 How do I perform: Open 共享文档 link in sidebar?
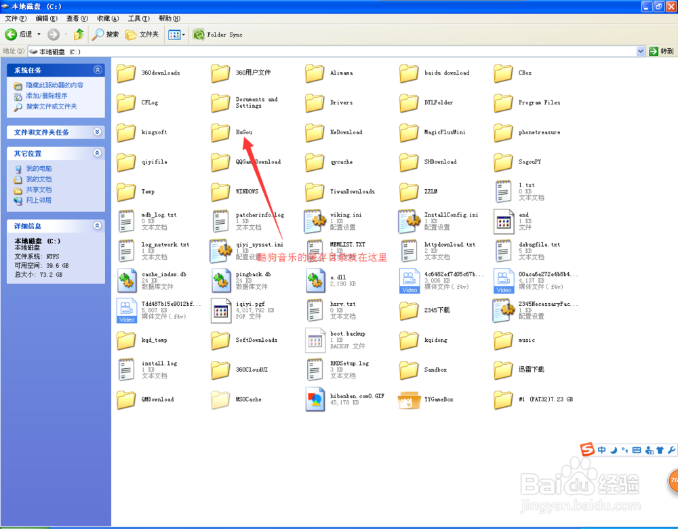(39, 189)
